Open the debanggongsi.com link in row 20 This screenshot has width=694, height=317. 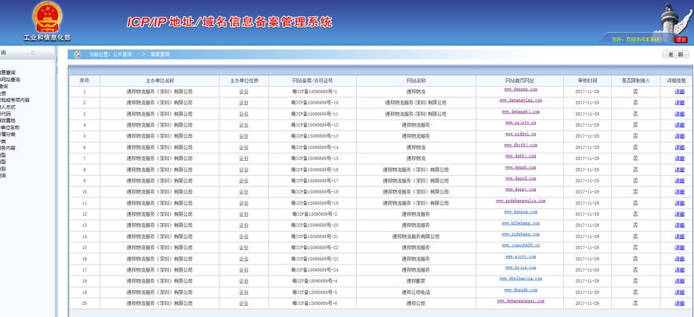pos(520,301)
